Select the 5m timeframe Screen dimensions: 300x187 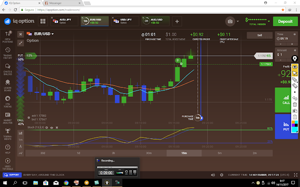pyautogui.click(x=219, y=153)
